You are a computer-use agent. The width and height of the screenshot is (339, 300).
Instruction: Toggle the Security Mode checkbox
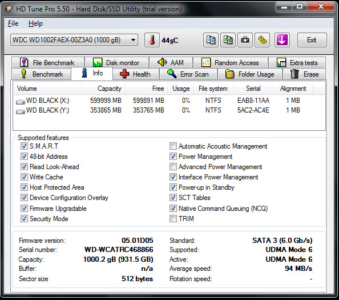24,219
